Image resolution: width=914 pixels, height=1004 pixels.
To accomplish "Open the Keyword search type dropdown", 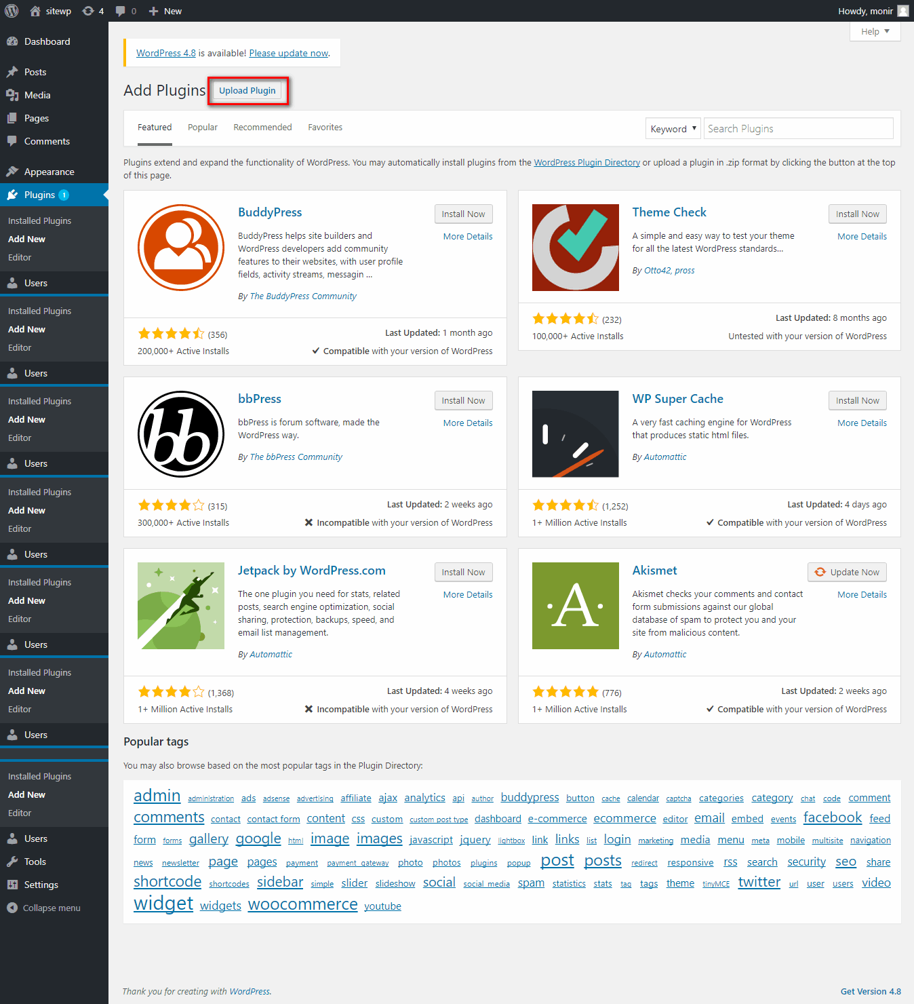I will click(x=673, y=129).
